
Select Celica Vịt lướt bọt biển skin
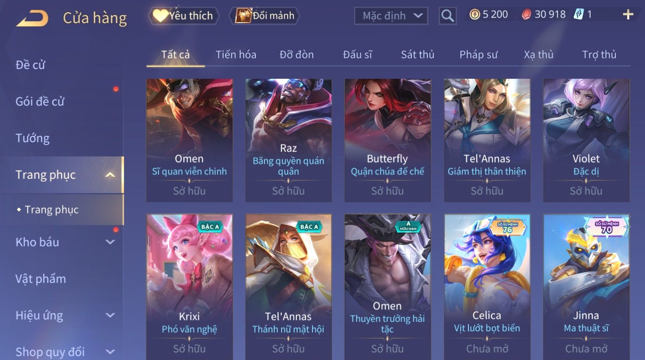[x=487, y=287]
